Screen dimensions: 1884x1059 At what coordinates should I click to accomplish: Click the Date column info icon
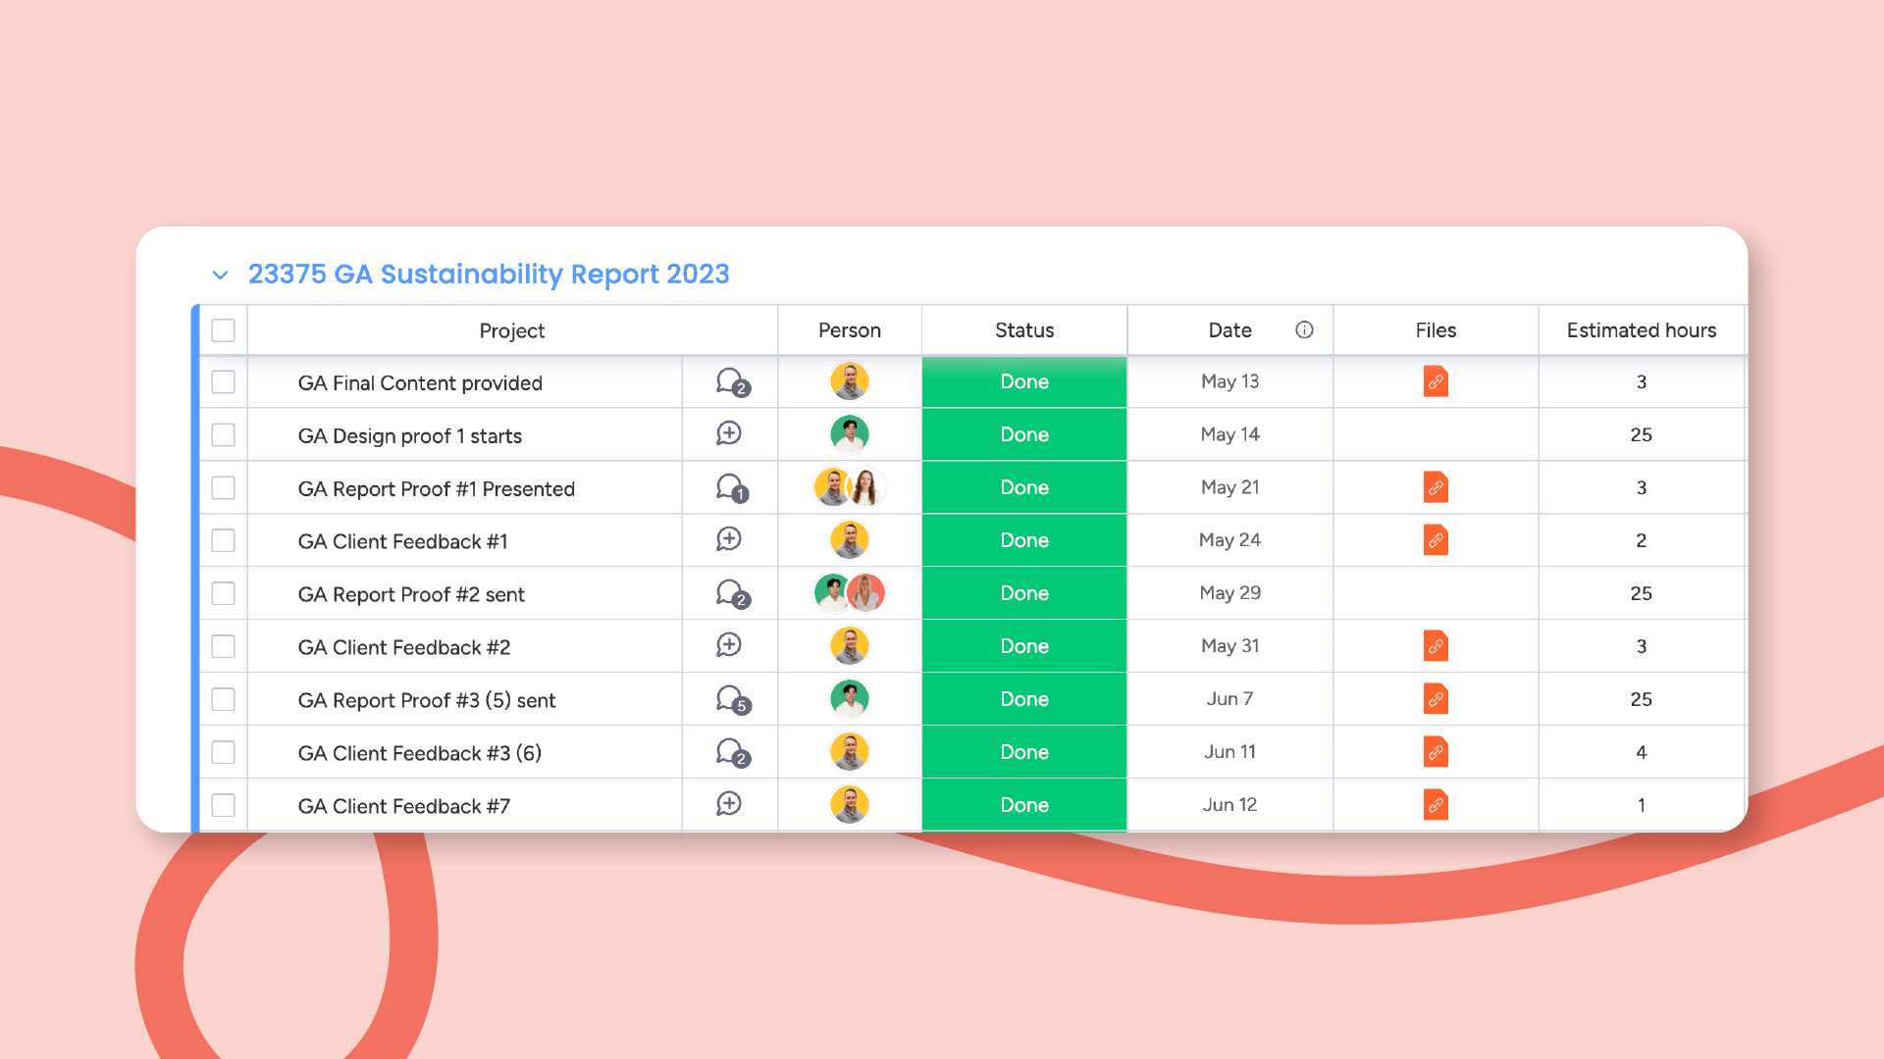1304,330
